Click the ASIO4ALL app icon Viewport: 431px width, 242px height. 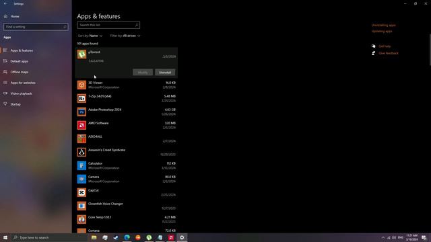[81, 138]
